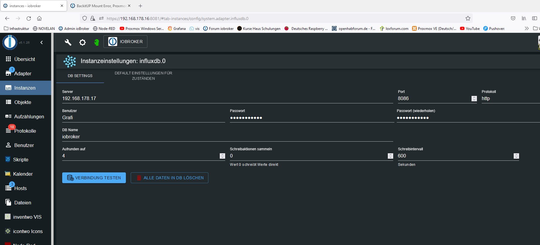Open the browser library icon
Viewport: 540px width, 245px height.
[524, 19]
